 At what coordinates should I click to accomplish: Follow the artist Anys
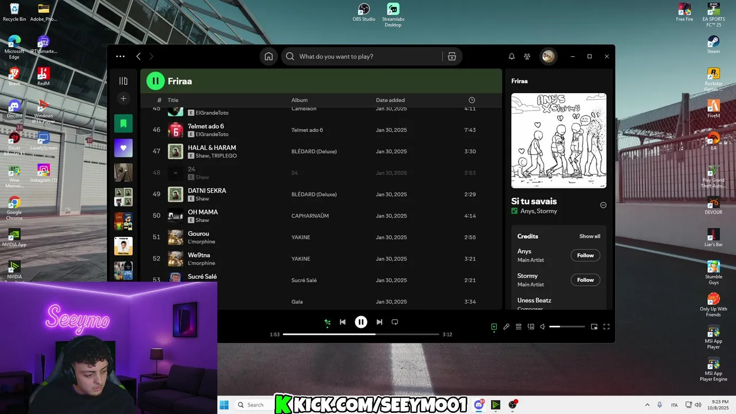pyautogui.click(x=585, y=255)
